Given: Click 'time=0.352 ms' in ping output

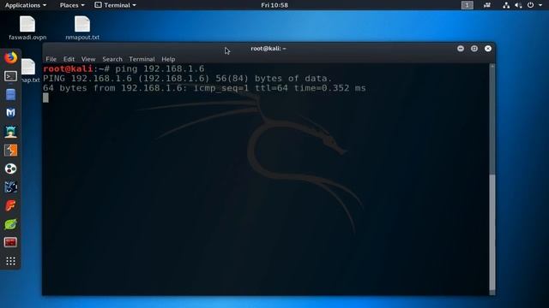Looking at the screenshot, I should click(x=329, y=88).
